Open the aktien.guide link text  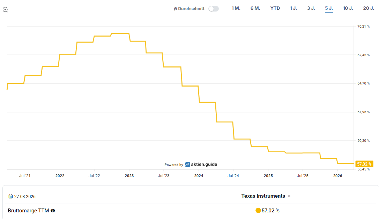[x=204, y=165]
